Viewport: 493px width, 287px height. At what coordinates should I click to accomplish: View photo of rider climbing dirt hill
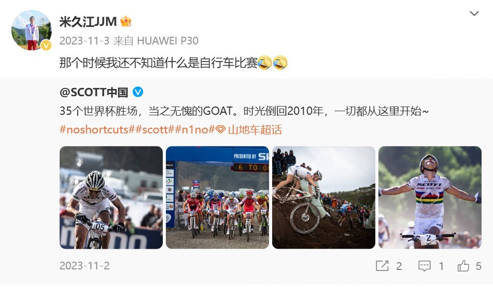323,198
